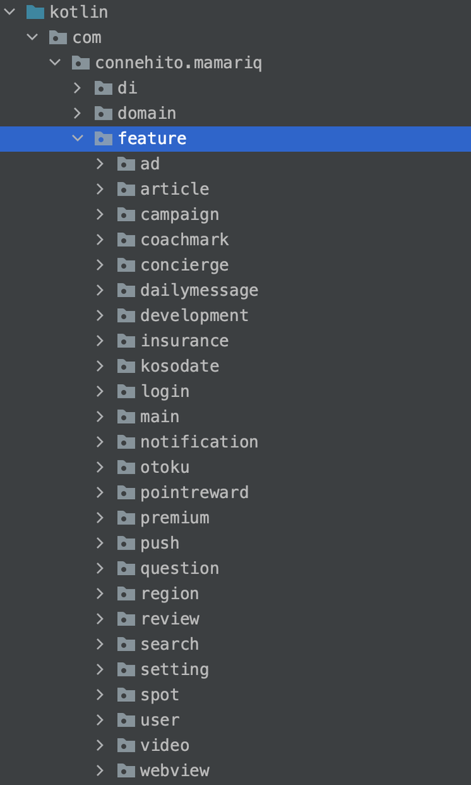This screenshot has height=785, width=471.
Task: Expand the di package
Action: [78, 88]
